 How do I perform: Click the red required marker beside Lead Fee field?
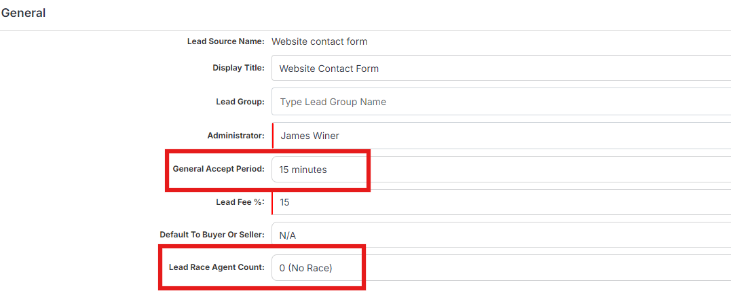coord(272,202)
